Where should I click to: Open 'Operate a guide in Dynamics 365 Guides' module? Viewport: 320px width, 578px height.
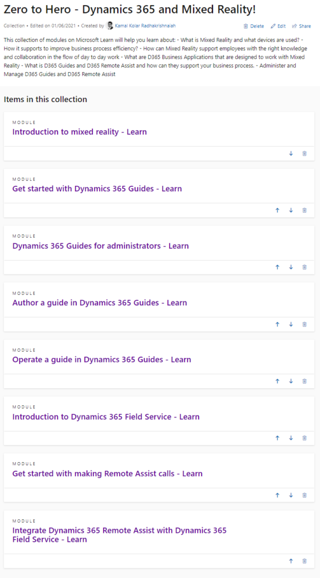pyautogui.click(x=101, y=360)
